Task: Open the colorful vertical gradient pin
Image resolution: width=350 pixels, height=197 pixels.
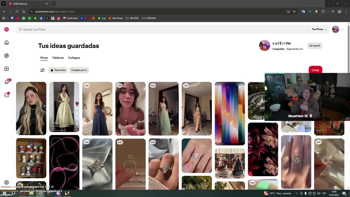Action: click(230, 114)
